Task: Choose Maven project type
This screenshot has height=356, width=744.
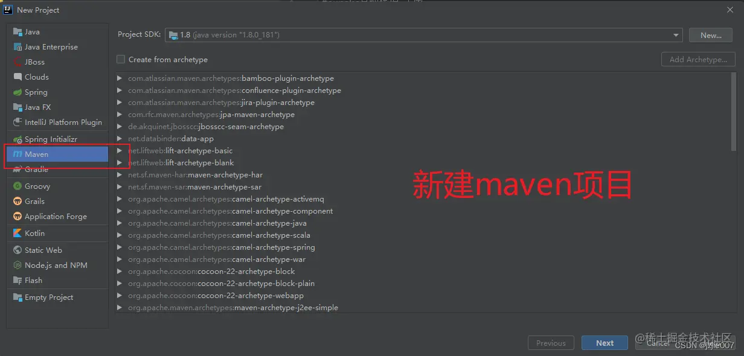Action: (57, 154)
